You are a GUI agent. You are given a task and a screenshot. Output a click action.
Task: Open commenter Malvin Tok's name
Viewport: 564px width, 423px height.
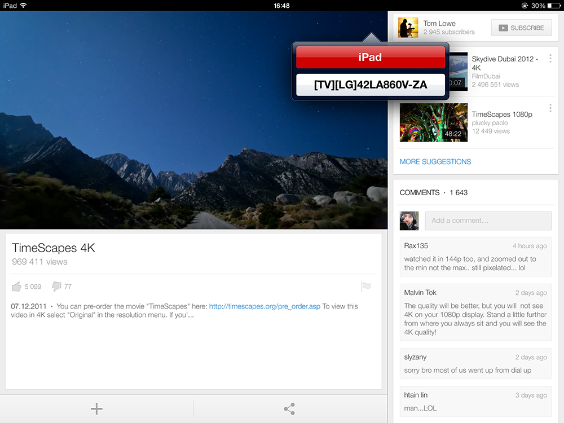click(x=420, y=293)
